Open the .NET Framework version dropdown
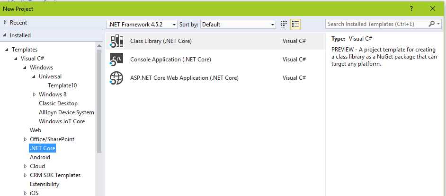 (x=142, y=25)
